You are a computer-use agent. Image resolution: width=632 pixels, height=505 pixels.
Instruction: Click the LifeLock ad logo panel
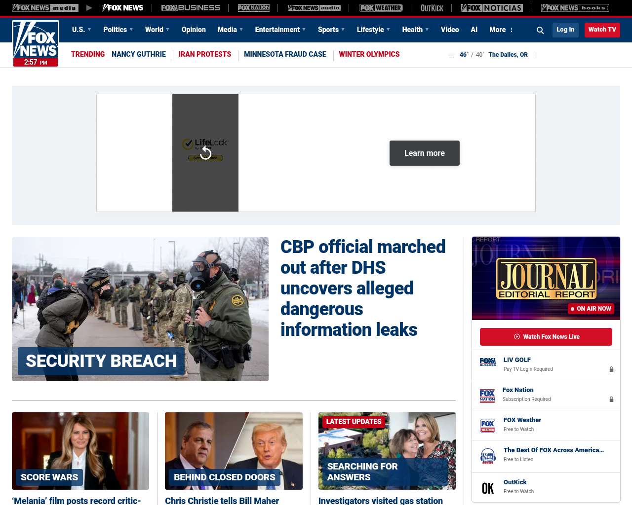tap(205, 153)
